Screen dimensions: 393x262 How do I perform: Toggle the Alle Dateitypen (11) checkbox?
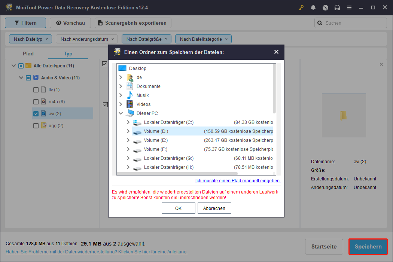[21, 66]
